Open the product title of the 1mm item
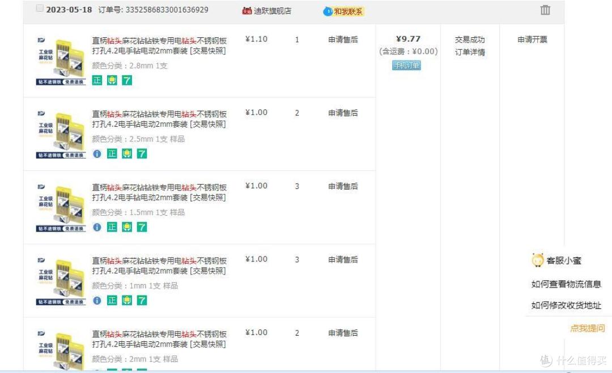This screenshot has height=373, width=612. tap(159, 265)
